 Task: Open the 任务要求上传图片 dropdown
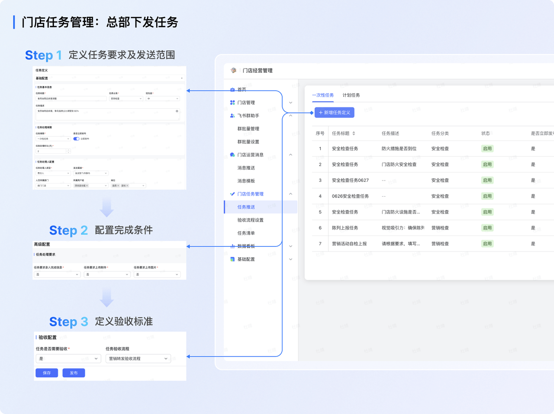(x=157, y=275)
